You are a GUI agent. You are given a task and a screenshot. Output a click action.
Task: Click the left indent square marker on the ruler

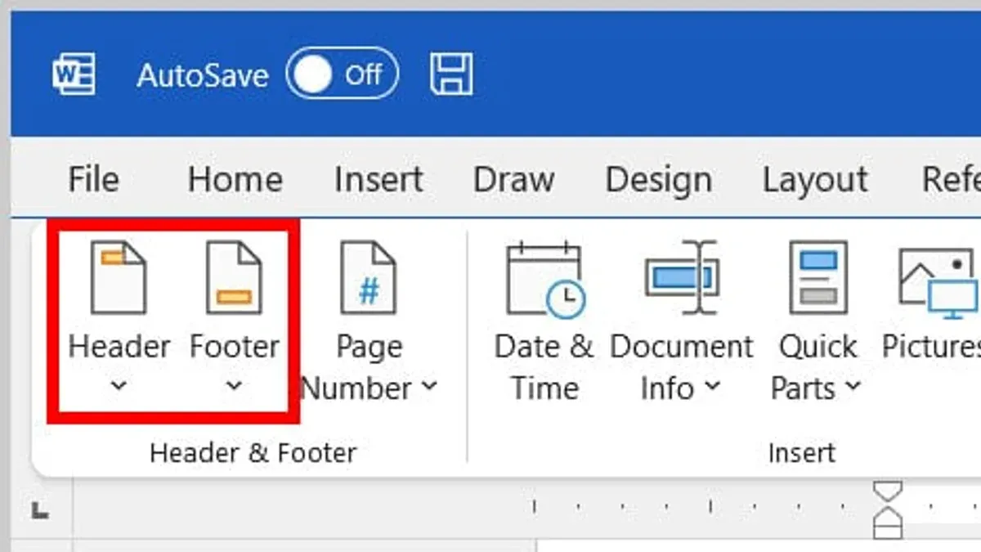point(888,532)
